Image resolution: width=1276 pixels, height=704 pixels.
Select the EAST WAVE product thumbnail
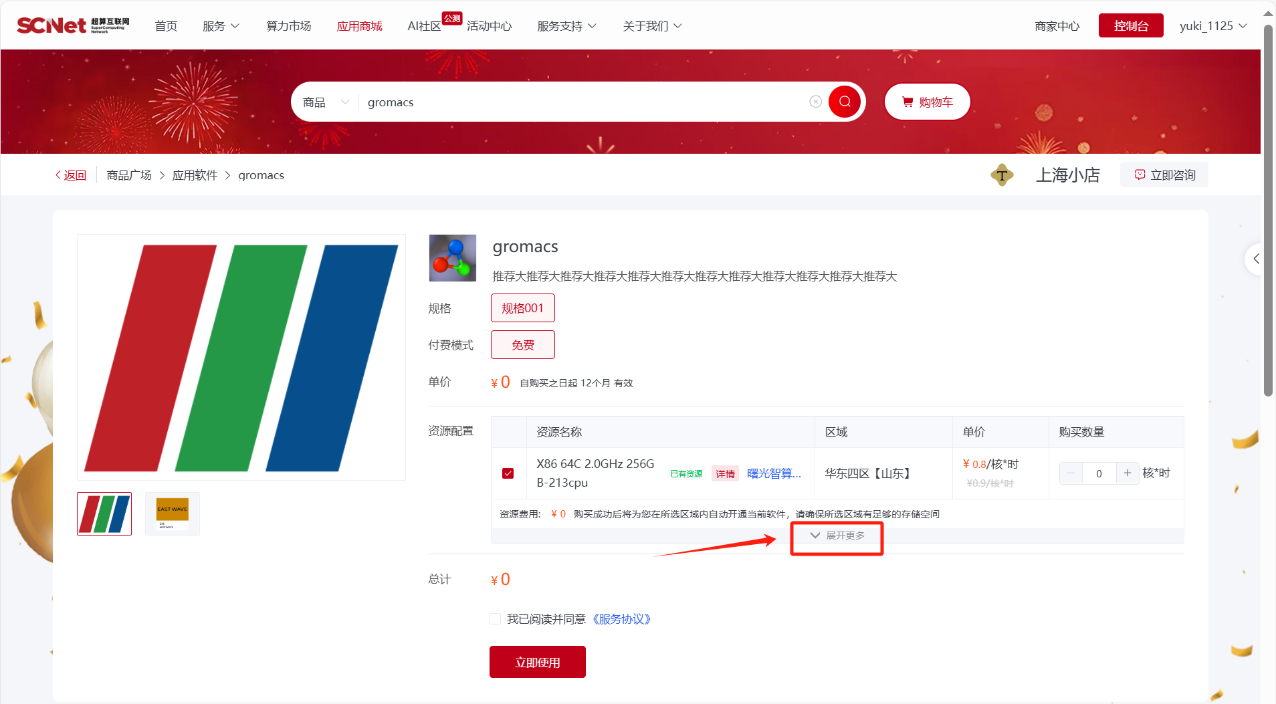click(x=173, y=513)
